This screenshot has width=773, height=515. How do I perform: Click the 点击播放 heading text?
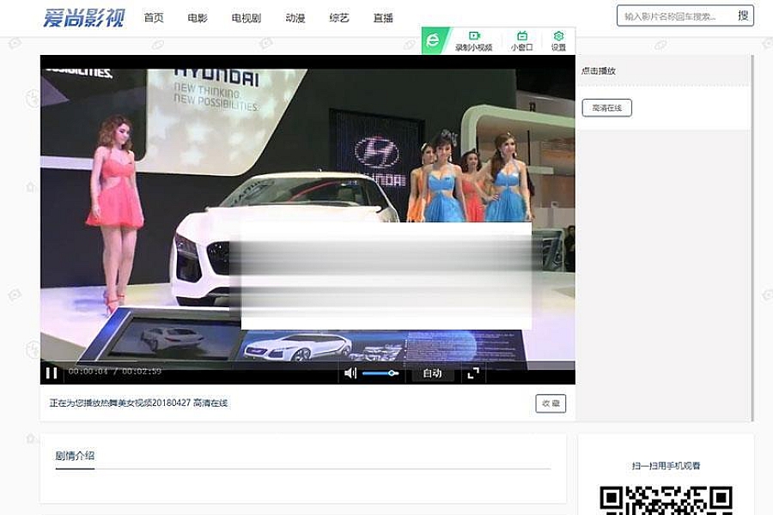coord(598,71)
